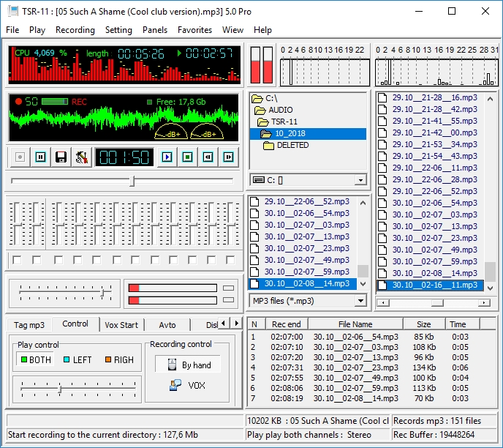Screen dimensions: 503x448
Task: Click scroll up arrow in the right file list
Action: click(x=490, y=99)
